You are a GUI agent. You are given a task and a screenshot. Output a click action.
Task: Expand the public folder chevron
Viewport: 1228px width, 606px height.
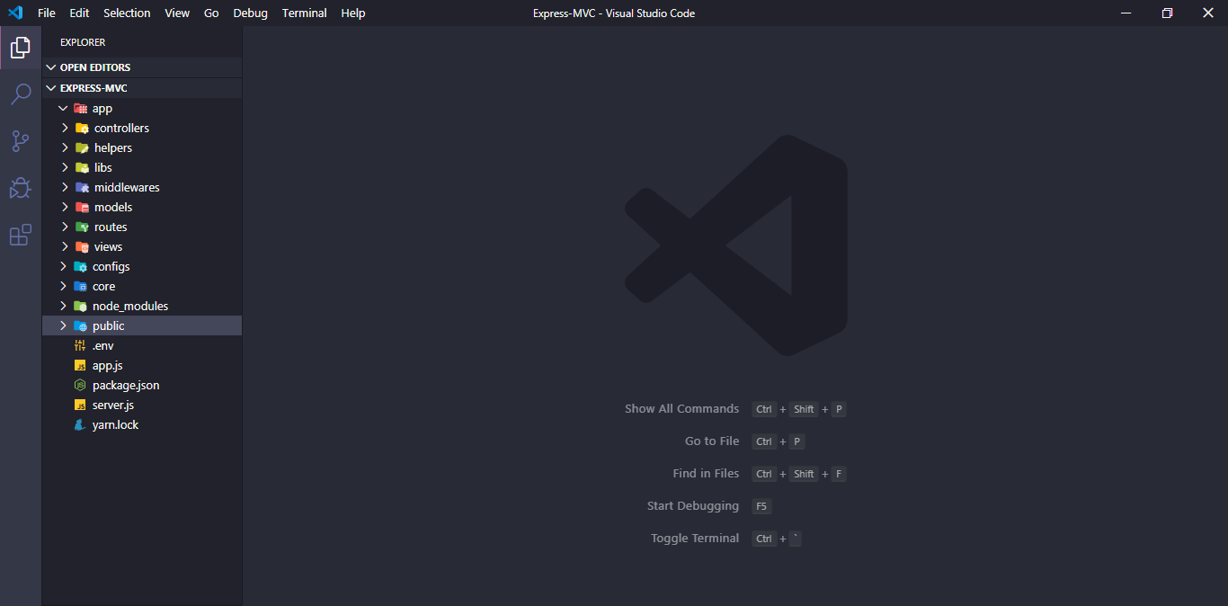pyautogui.click(x=63, y=325)
